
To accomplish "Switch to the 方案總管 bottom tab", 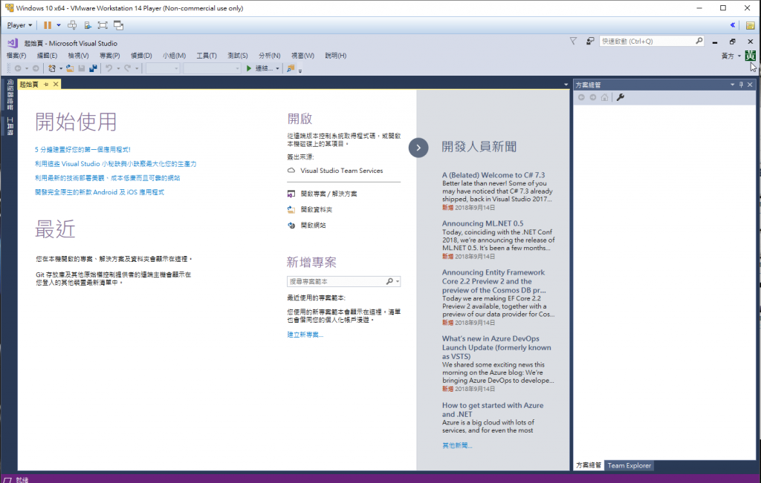I will tap(589, 465).
